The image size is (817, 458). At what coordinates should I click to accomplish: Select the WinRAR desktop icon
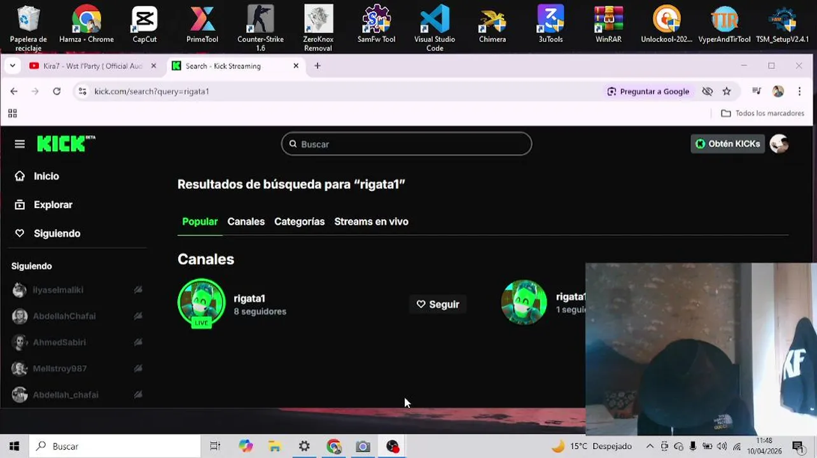608,25
